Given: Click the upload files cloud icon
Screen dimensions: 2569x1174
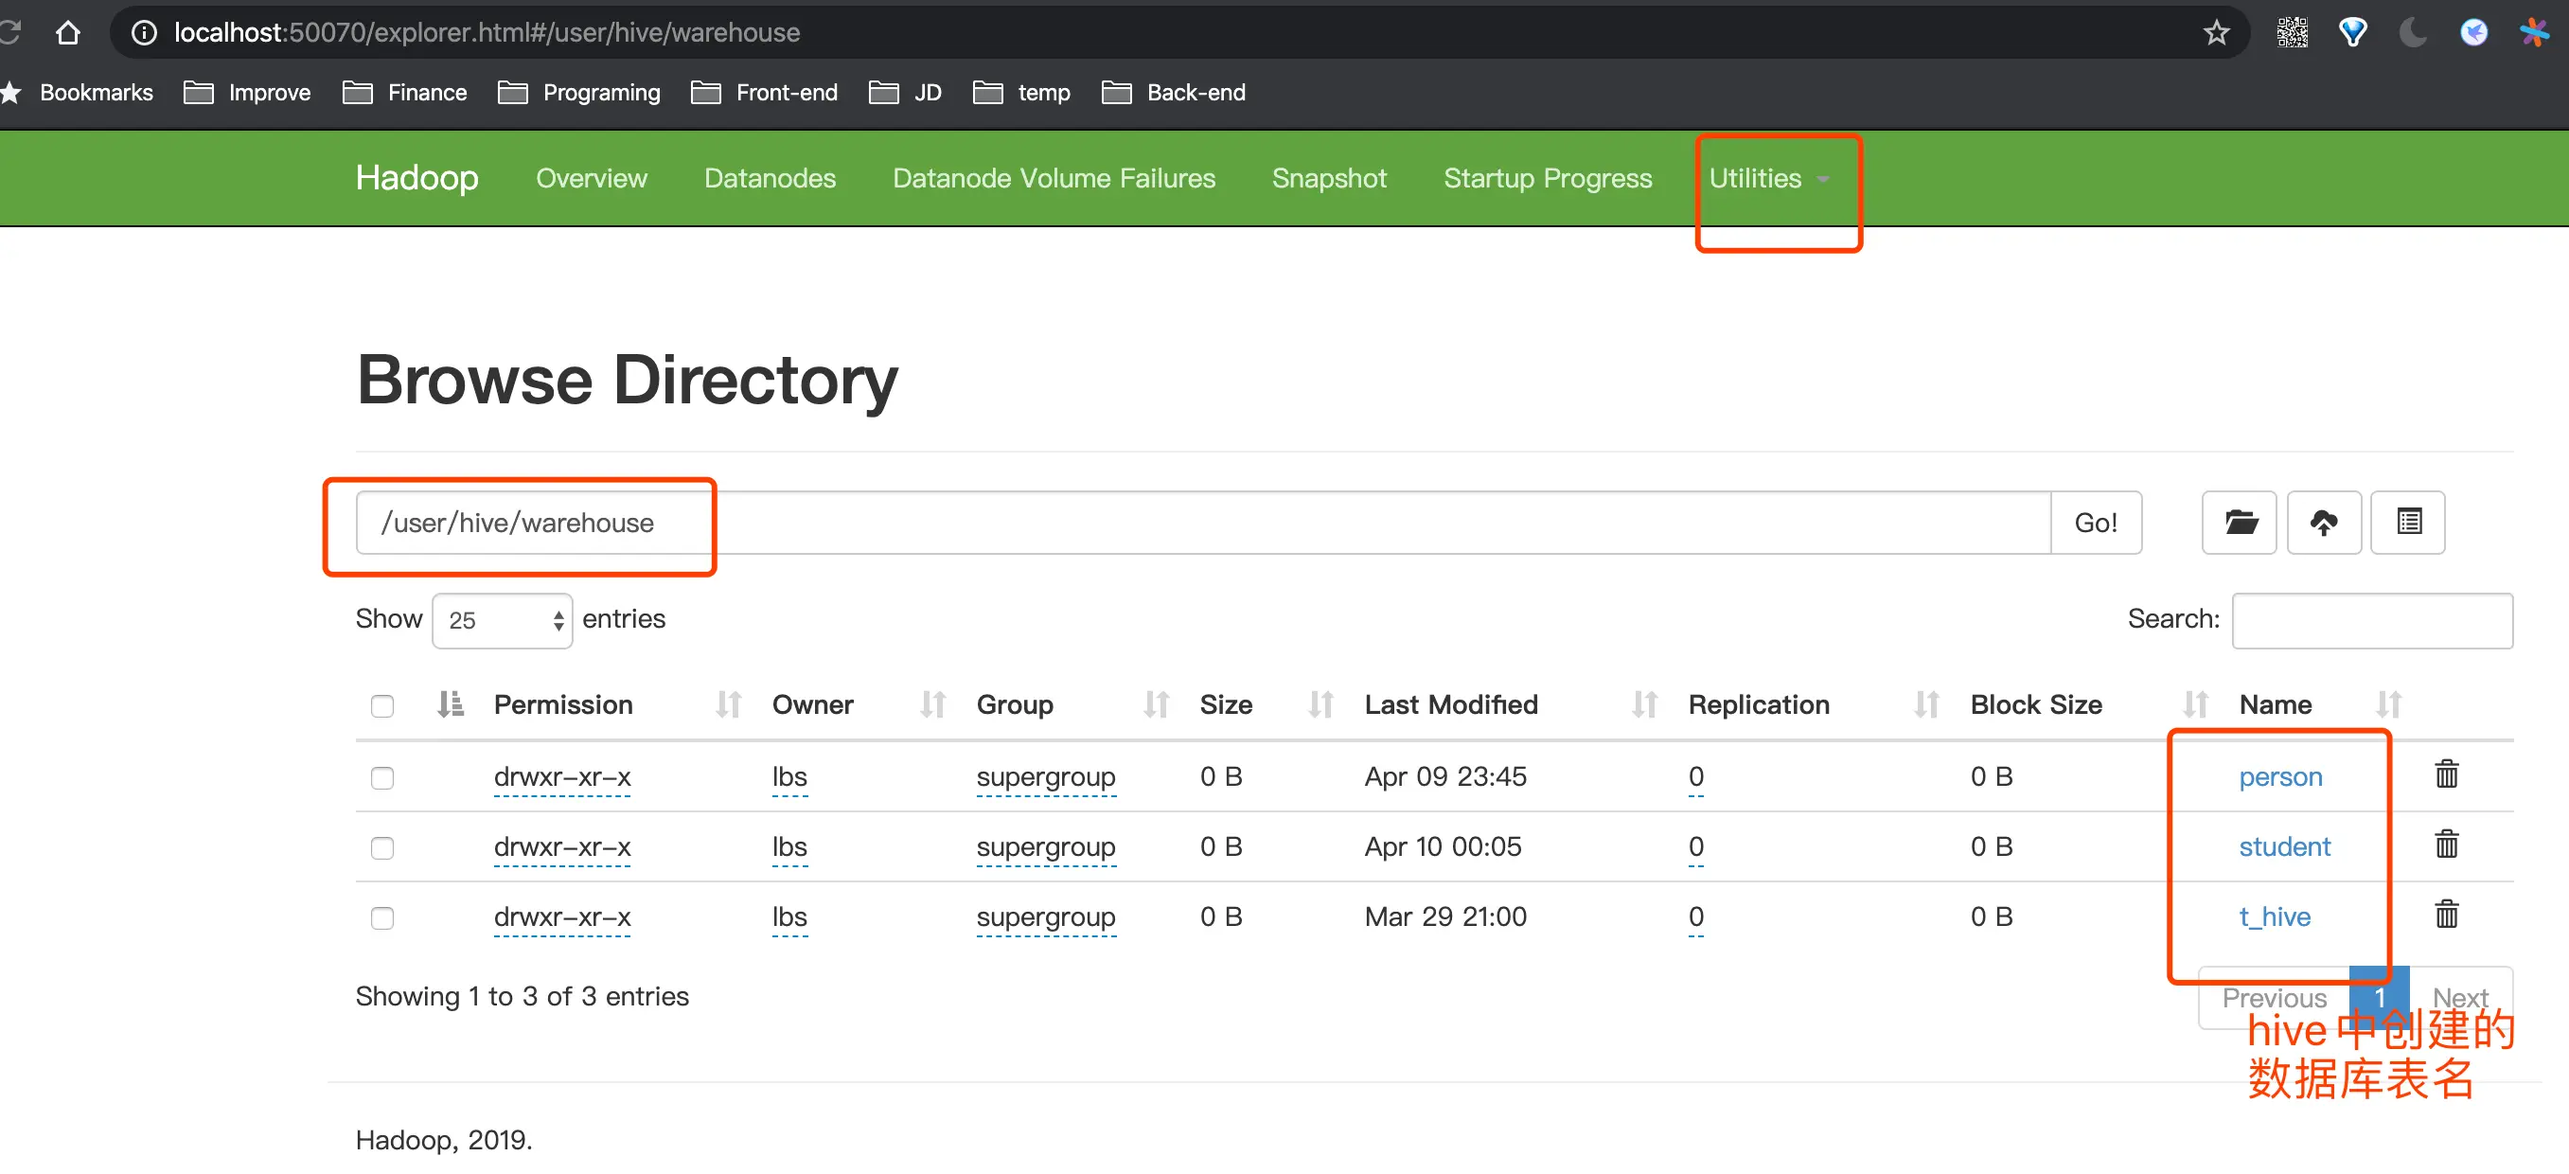Looking at the screenshot, I should click(x=2323, y=522).
